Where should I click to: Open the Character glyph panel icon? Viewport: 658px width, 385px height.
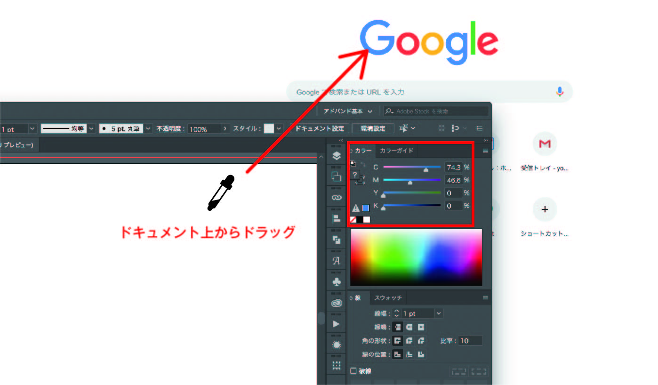336,261
